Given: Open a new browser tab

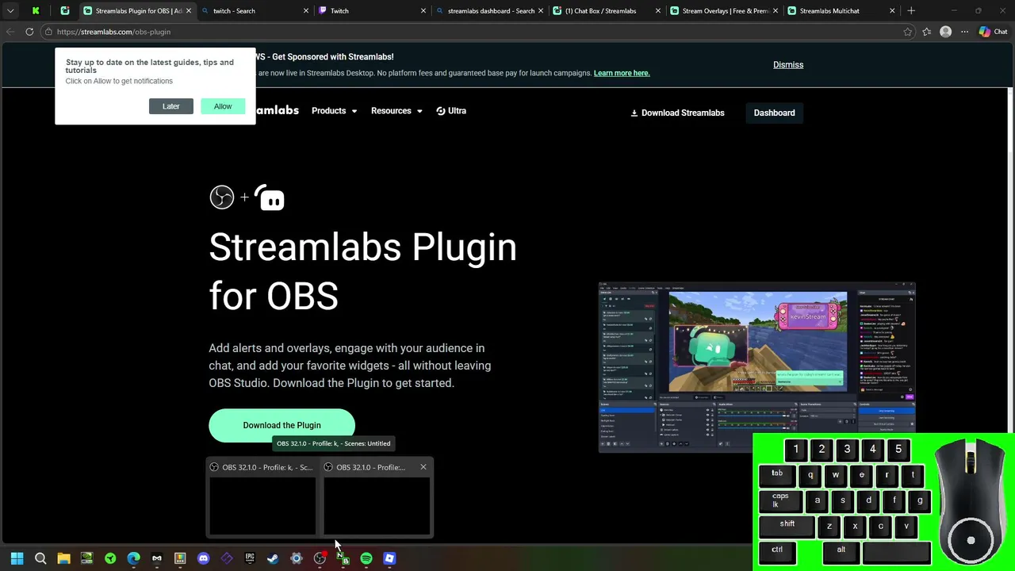Looking at the screenshot, I should pos(911,11).
